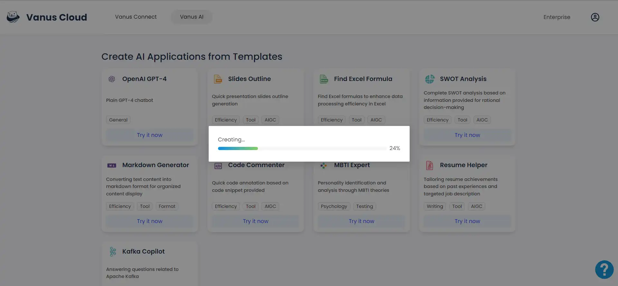
Task: Click the Tool tag on Find Excel Formula
Action: [x=357, y=120]
